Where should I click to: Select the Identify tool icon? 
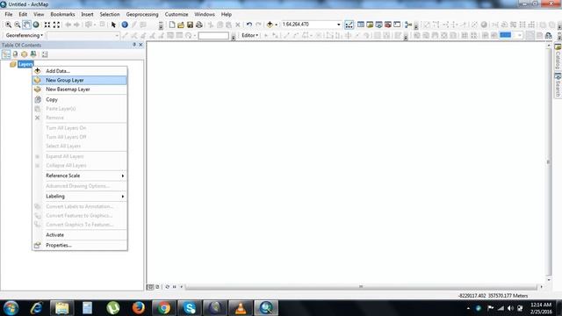125,25
